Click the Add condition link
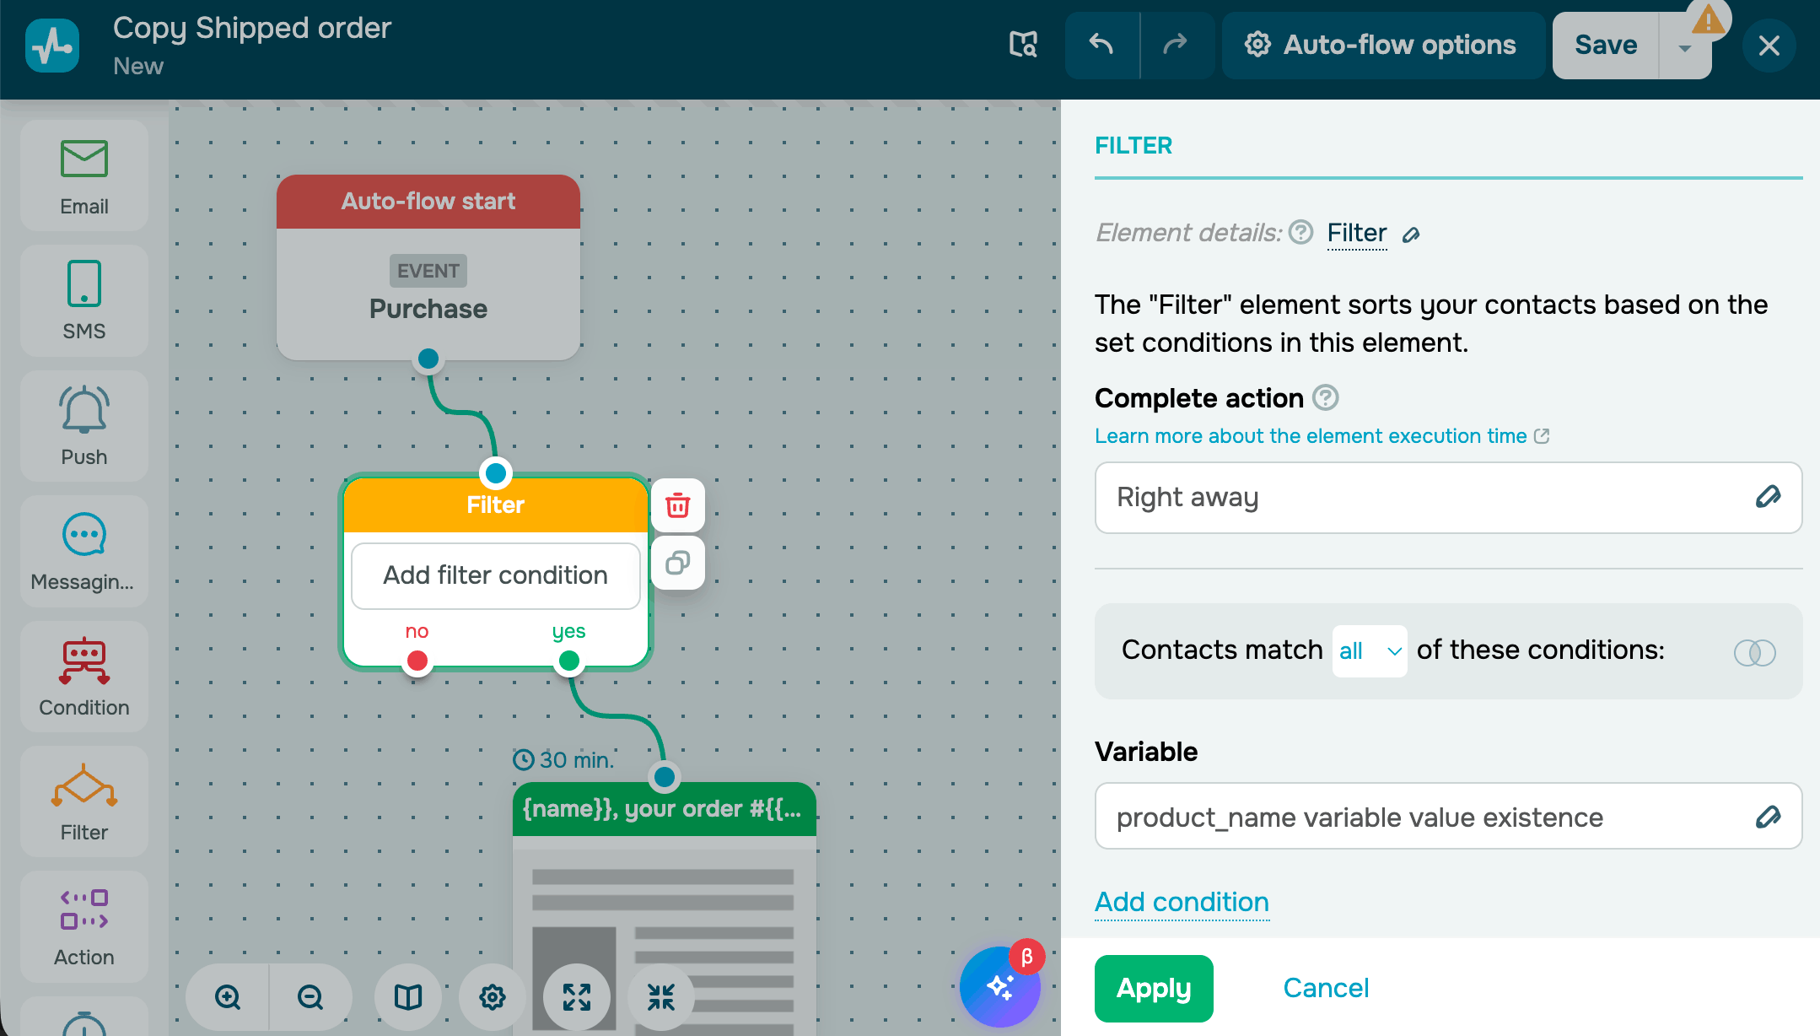The image size is (1820, 1036). (x=1182, y=902)
